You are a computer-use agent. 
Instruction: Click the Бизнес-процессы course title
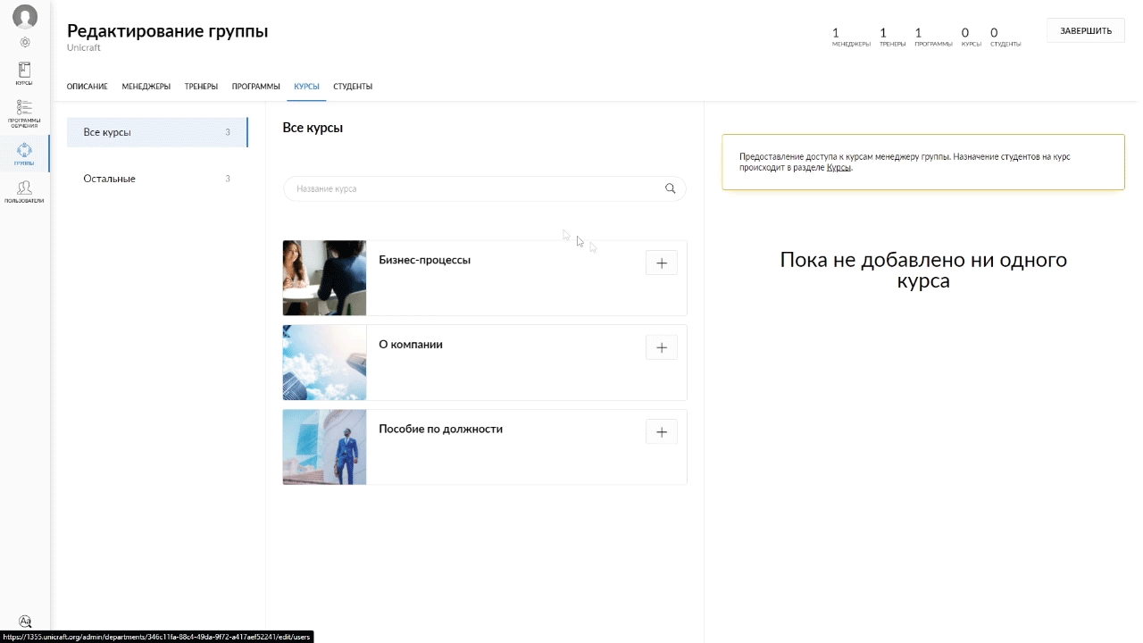click(424, 260)
